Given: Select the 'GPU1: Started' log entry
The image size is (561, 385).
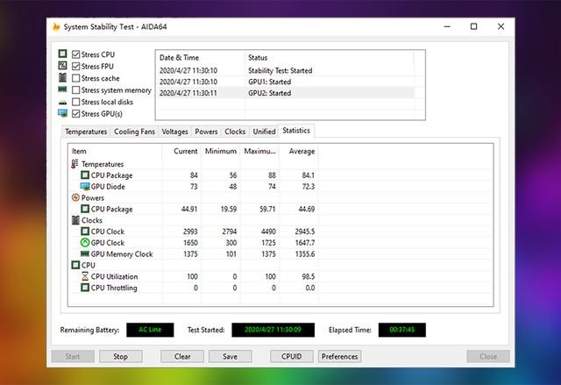Looking at the screenshot, I should 269,82.
